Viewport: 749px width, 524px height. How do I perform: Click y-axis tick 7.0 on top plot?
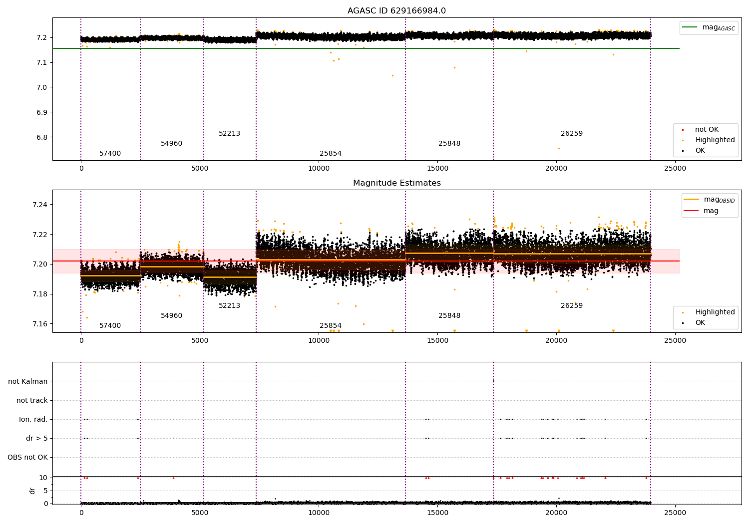pos(41,87)
